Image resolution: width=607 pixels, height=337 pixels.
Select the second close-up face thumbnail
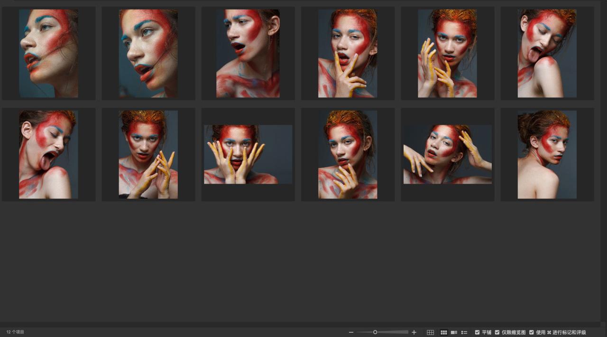coord(148,53)
